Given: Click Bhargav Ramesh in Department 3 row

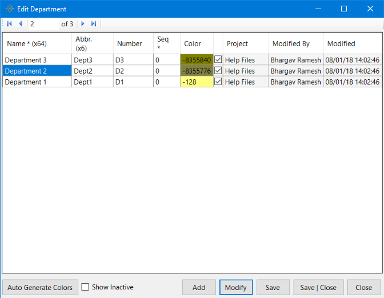Looking at the screenshot, I should pyautogui.click(x=296, y=60).
